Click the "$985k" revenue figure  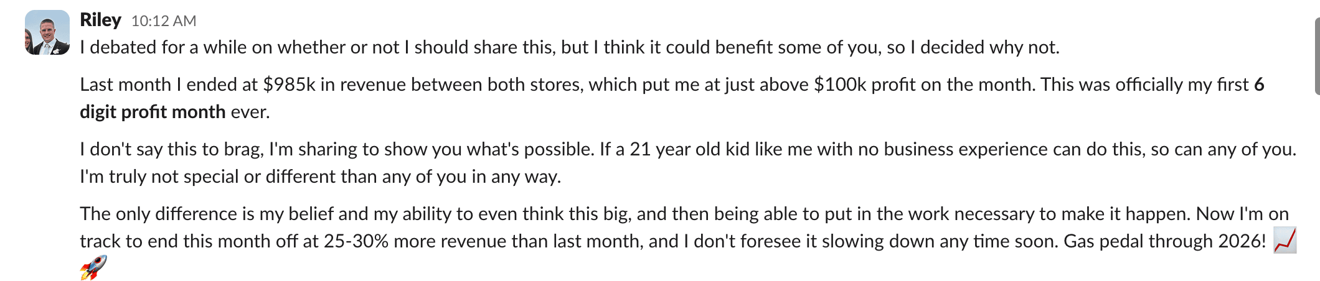(289, 85)
